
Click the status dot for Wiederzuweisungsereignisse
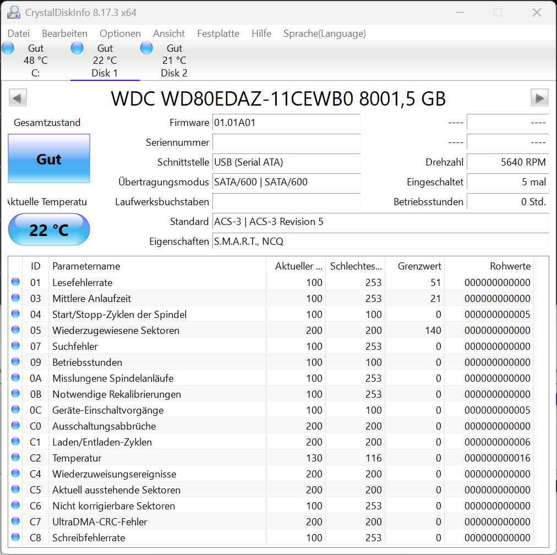coord(15,474)
